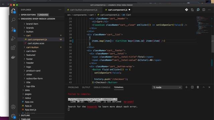Select the cart.component.js editor tab

tap(117, 10)
